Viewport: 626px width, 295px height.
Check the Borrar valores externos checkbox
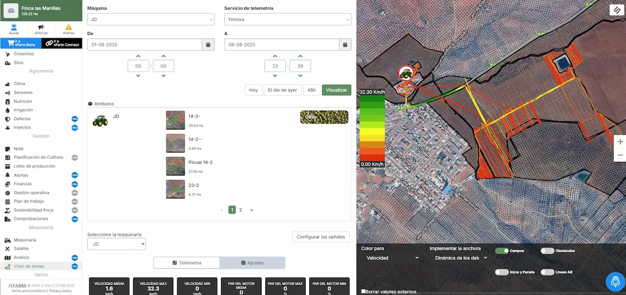364,291
